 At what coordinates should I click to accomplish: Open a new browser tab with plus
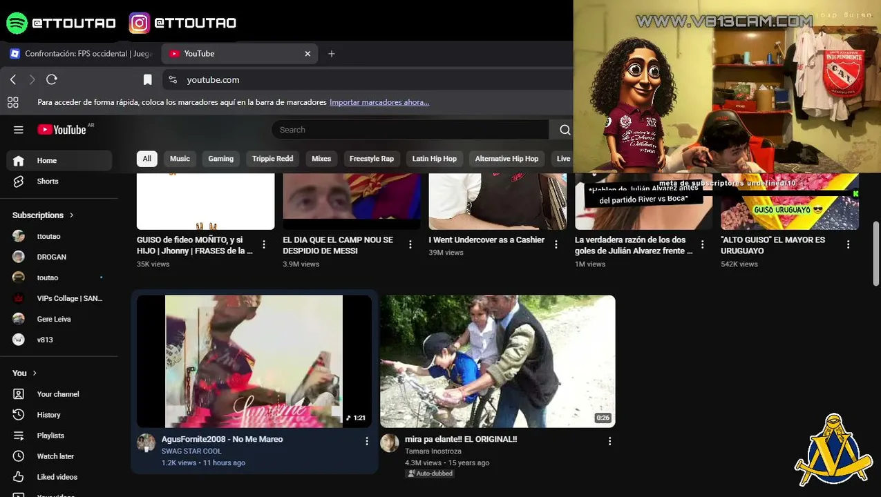coord(332,54)
